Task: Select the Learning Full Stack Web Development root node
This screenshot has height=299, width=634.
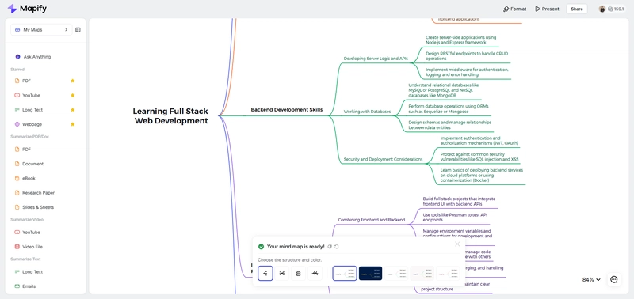Action: (170, 115)
